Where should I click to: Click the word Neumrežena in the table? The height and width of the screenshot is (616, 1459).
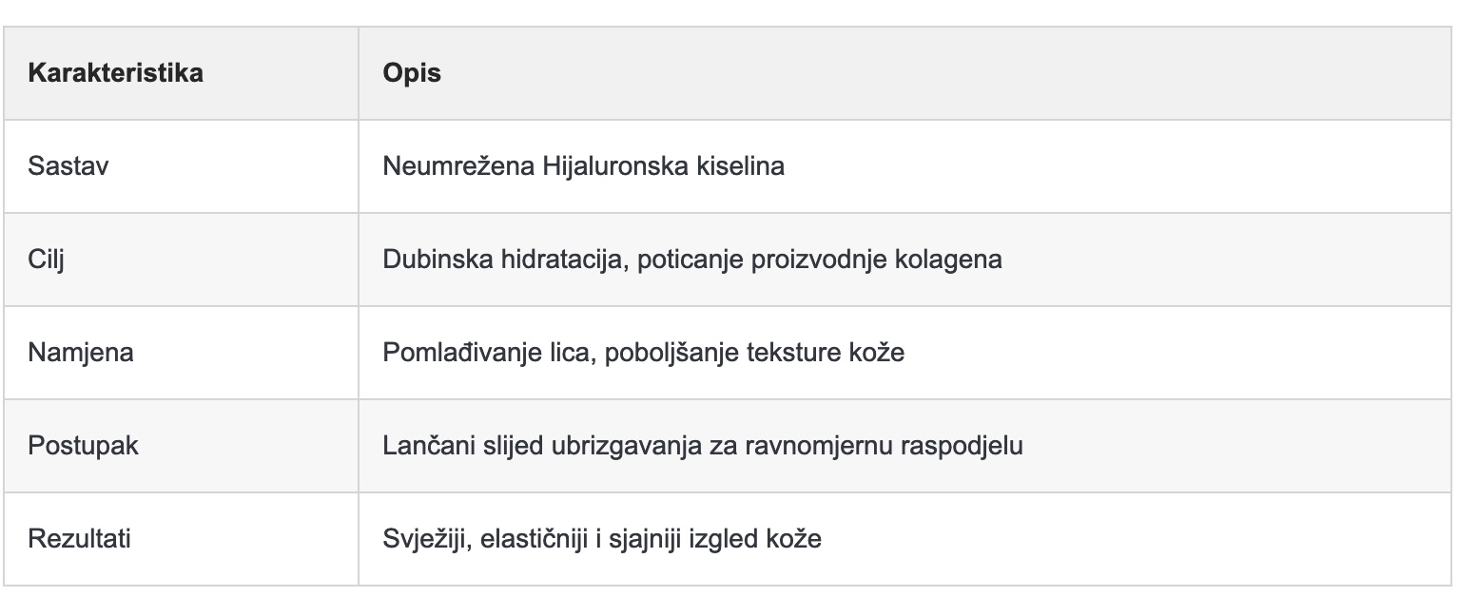point(458,166)
